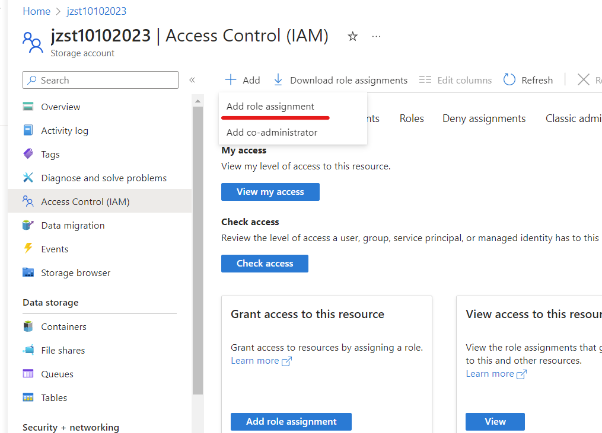602x433 pixels.
Task: Open the Classic administrators tab
Action: pos(574,118)
